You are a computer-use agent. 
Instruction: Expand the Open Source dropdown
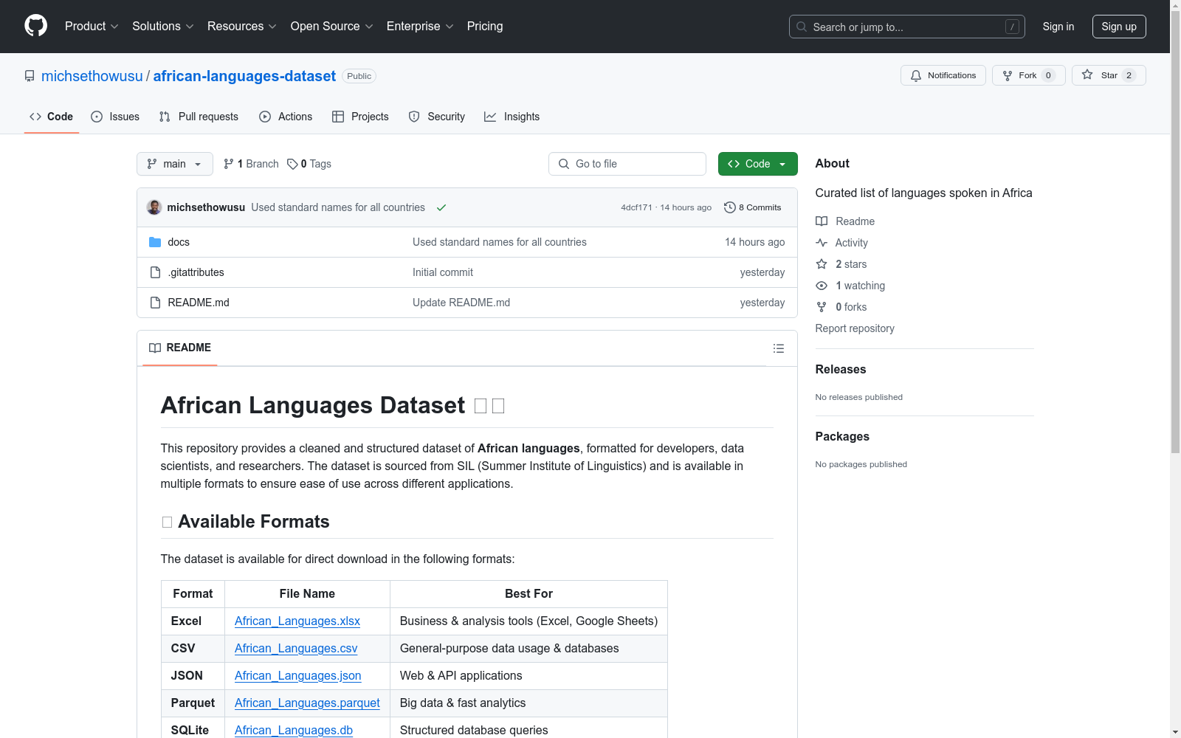point(332,27)
